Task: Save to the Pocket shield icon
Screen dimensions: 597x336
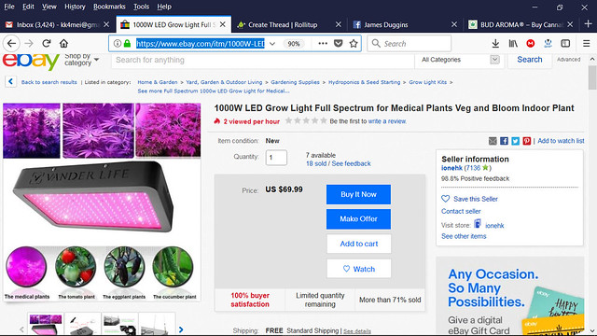Action: pos(338,44)
